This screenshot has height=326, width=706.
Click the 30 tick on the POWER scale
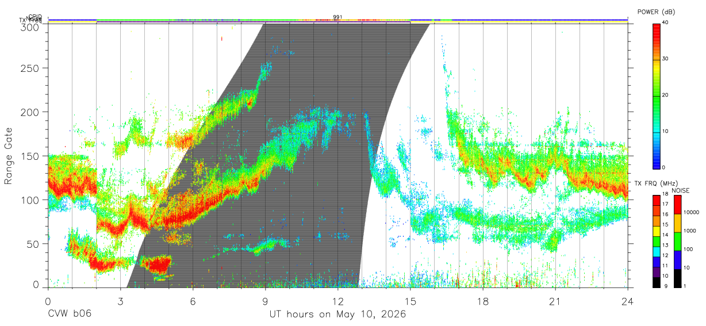coord(666,59)
